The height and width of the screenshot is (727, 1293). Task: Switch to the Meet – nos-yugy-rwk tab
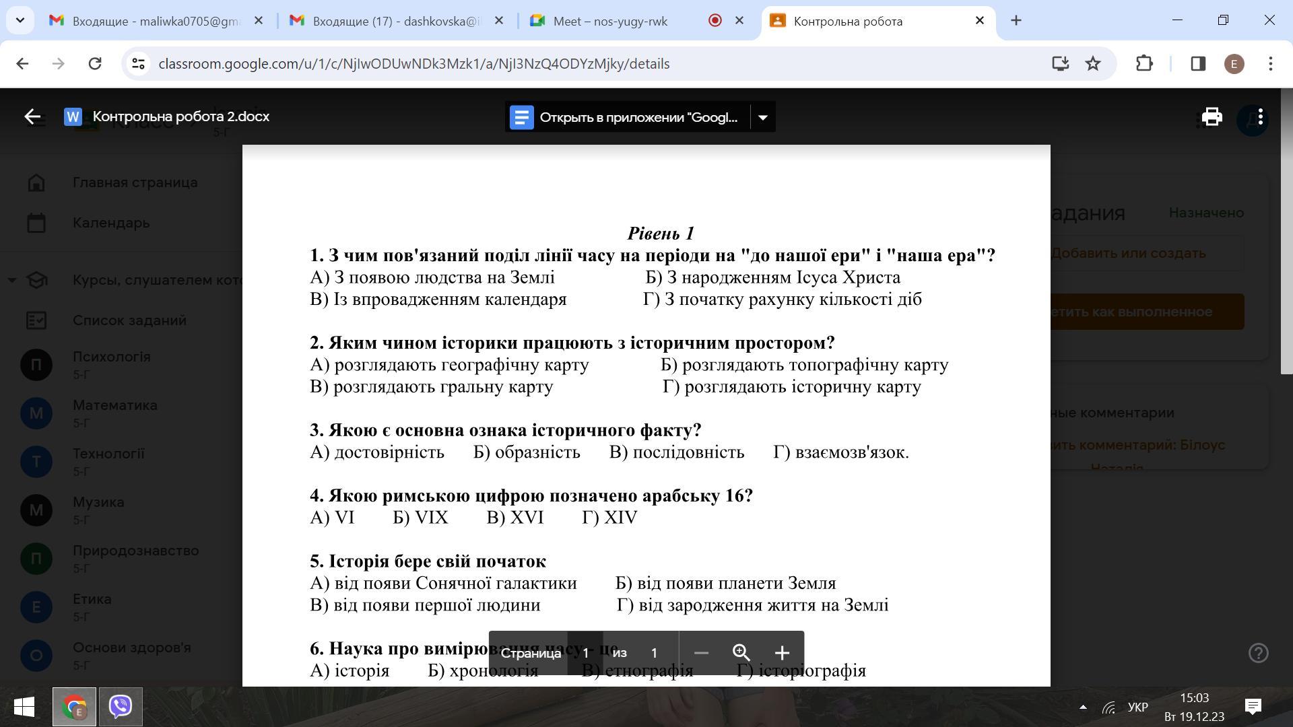point(609,21)
